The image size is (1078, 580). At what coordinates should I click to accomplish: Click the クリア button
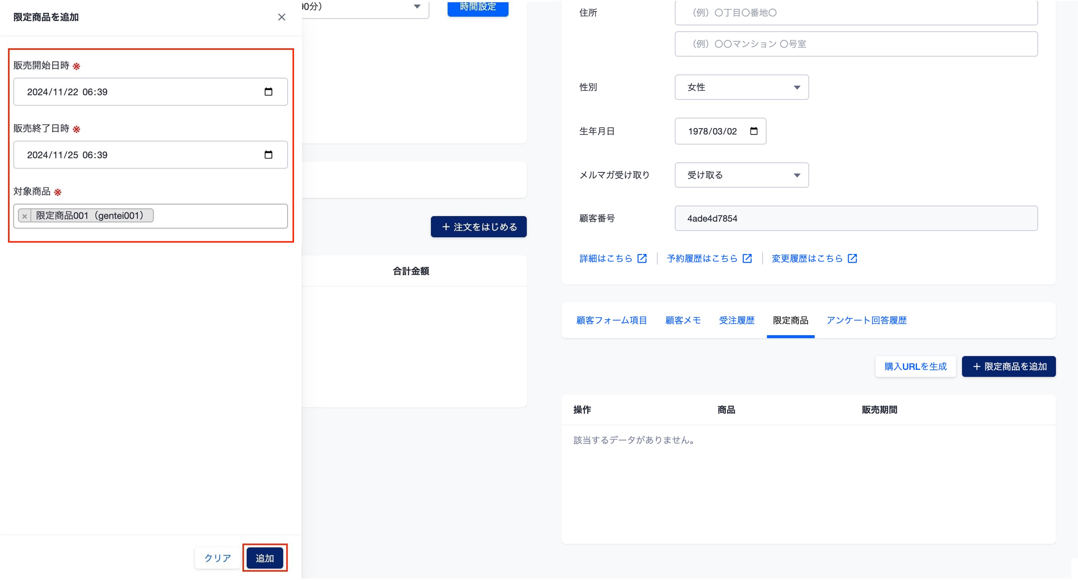[x=218, y=558]
